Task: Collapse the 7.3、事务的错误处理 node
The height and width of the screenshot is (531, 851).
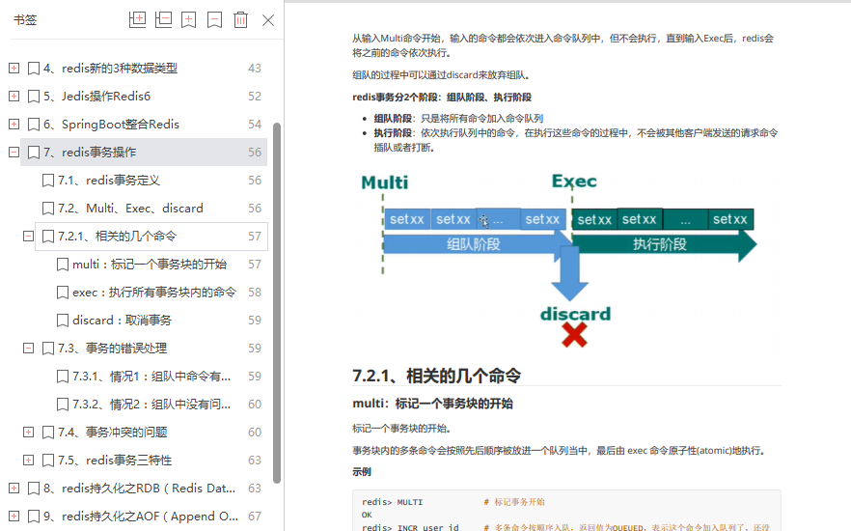Action: click(x=28, y=348)
